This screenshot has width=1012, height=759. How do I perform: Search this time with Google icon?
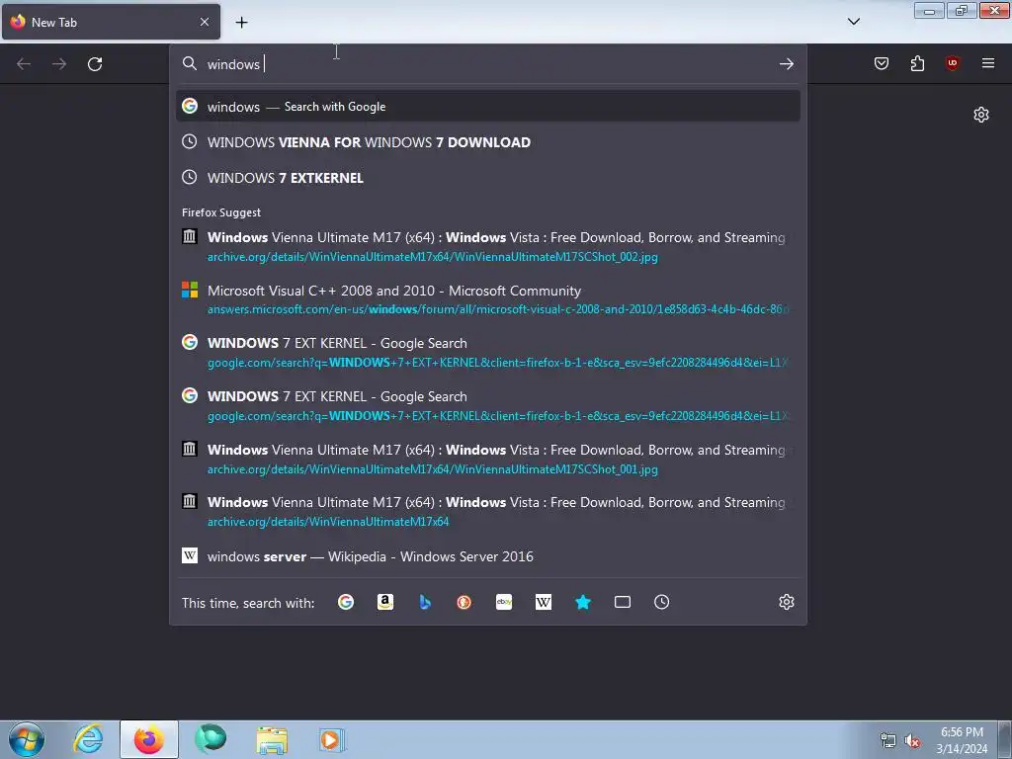[346, 602]
